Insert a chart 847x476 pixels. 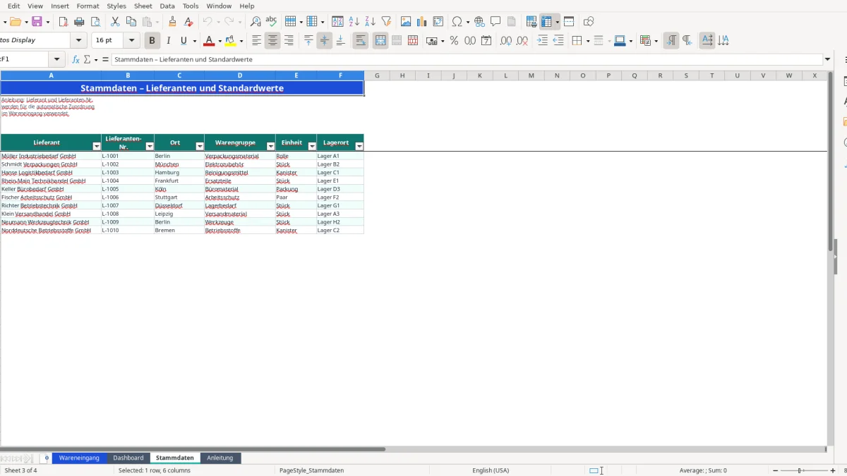click(422, 22)
